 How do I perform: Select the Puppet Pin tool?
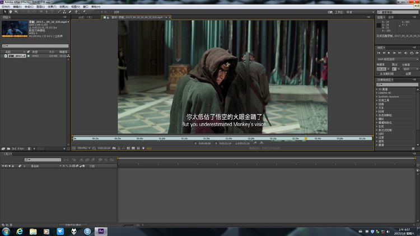pyautogui.click(x=85, y=12)
